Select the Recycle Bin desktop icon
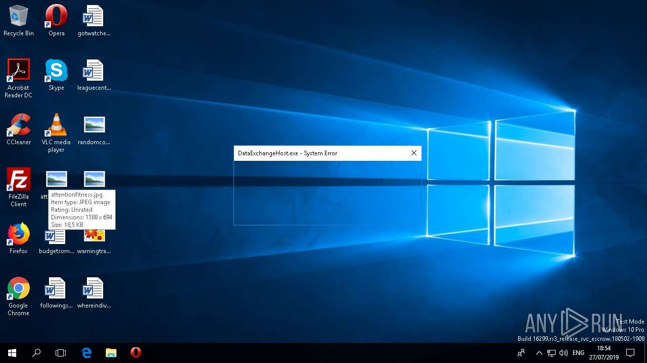Screen dimensions: 647x363 coord(19,21)
